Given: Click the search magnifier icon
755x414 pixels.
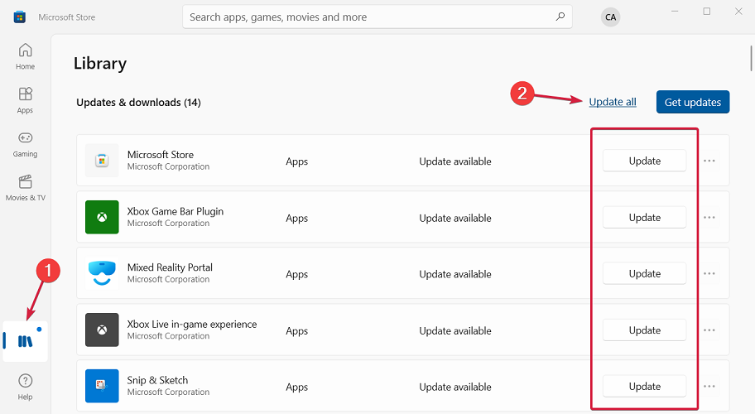Looking at the screenshot, I should click(560, 17).
